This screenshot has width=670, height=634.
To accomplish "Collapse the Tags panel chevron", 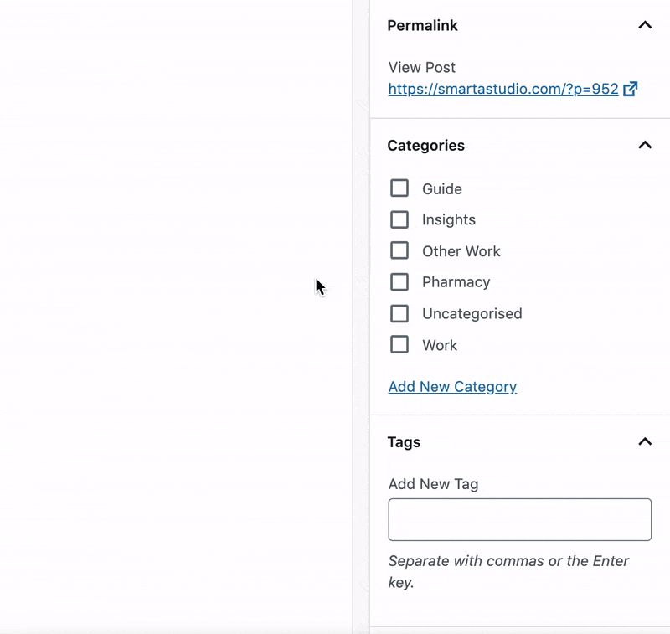I will [645, 441].
